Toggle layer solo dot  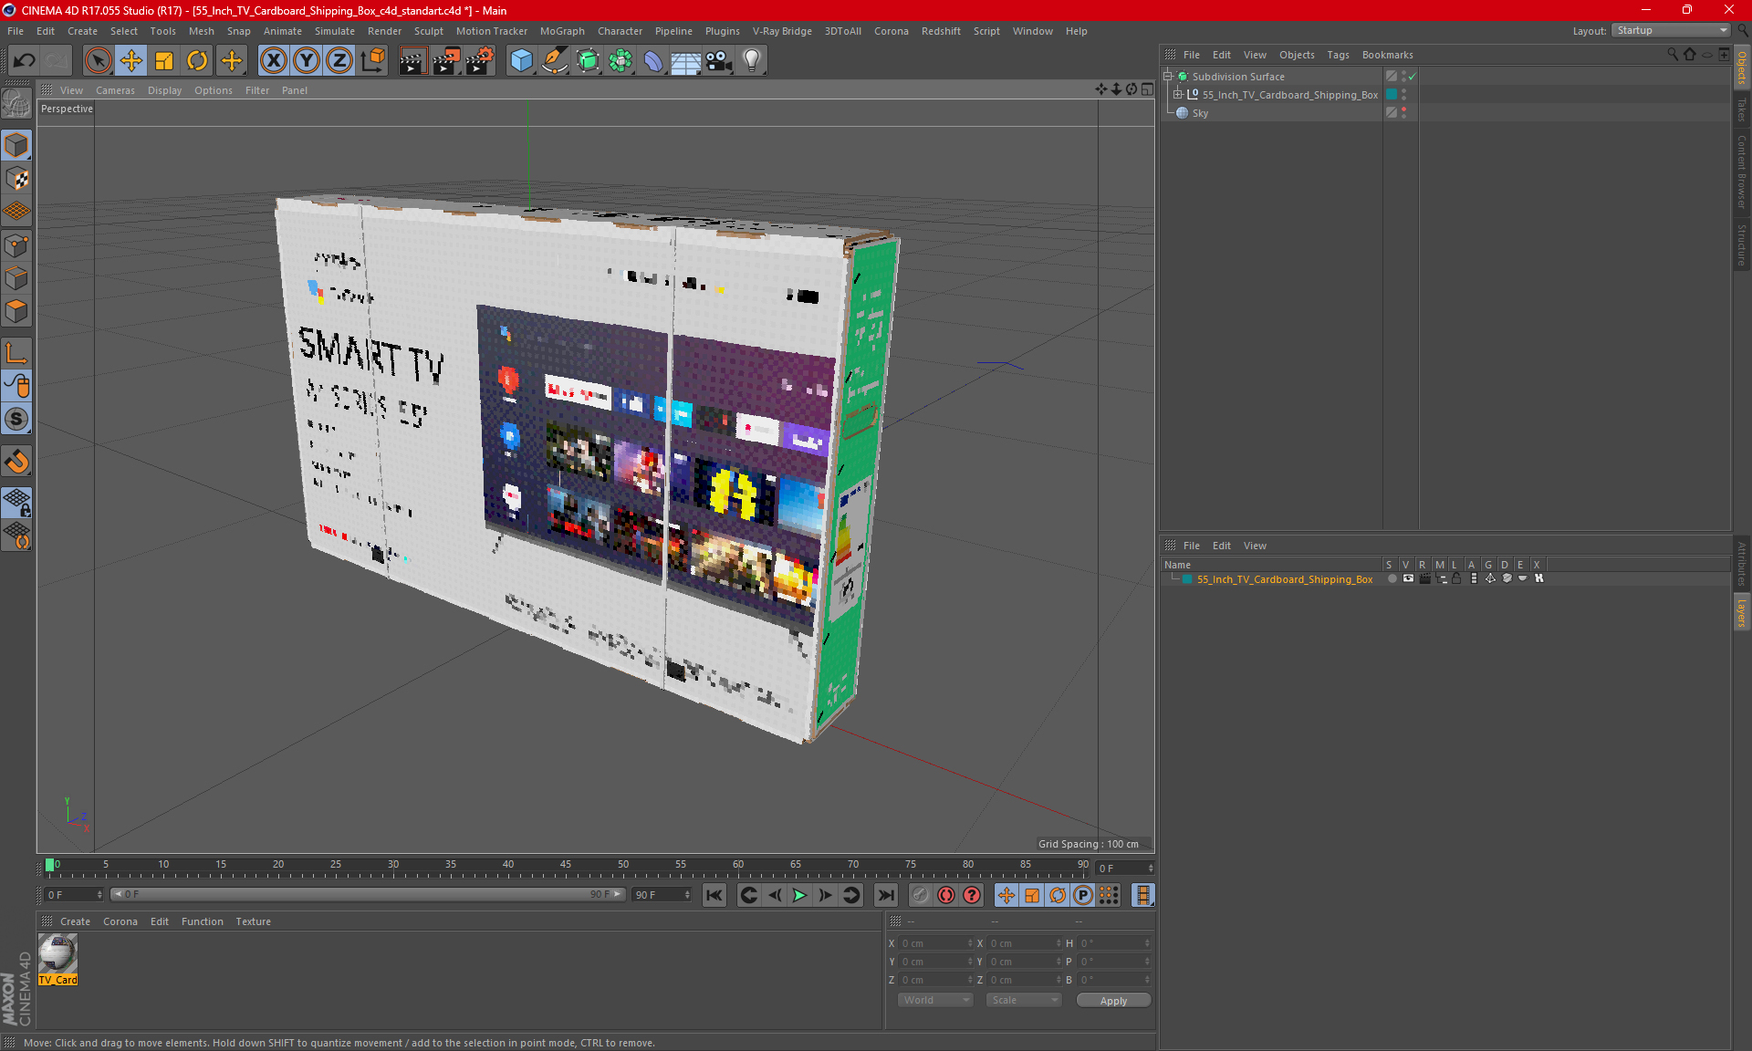(x=1391, y=578)
